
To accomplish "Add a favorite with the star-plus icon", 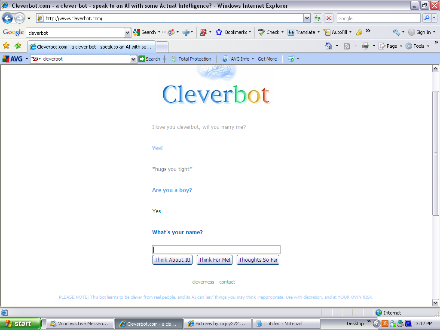I will click(17, 46).
